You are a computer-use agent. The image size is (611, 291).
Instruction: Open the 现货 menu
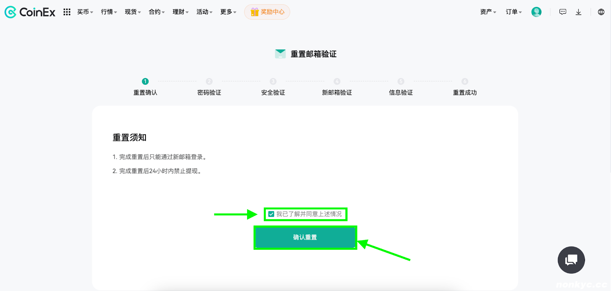133,12
